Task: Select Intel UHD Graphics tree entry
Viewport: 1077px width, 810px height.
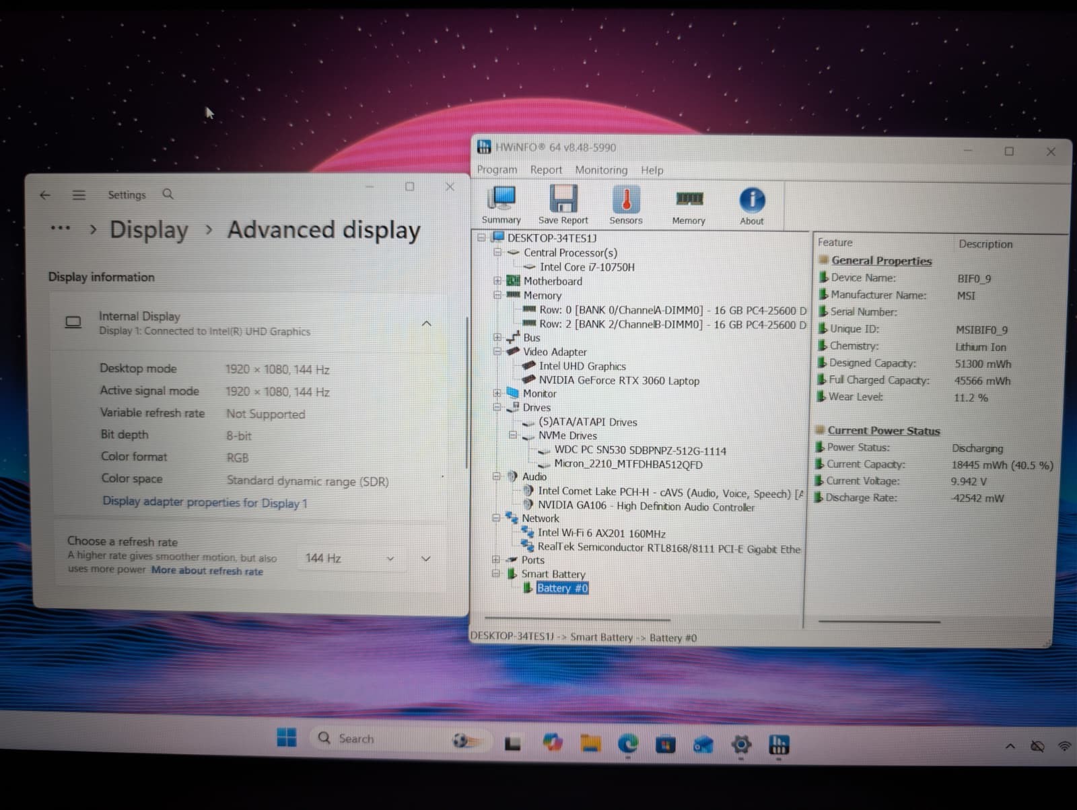Action: coord(582,366)
